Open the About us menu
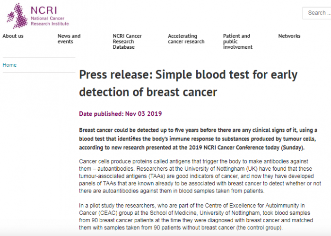This screenshot has height=236, width=331. [x=13, y=36]
